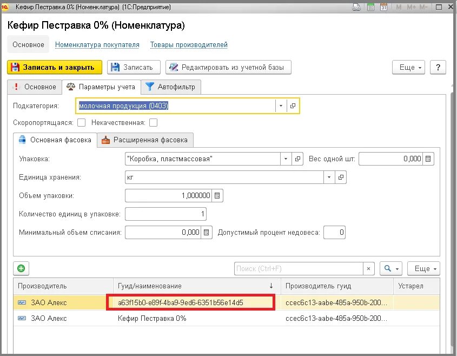Toggle the Некачественная checkbox
The image size is (457, 356).
coord(153,123)
